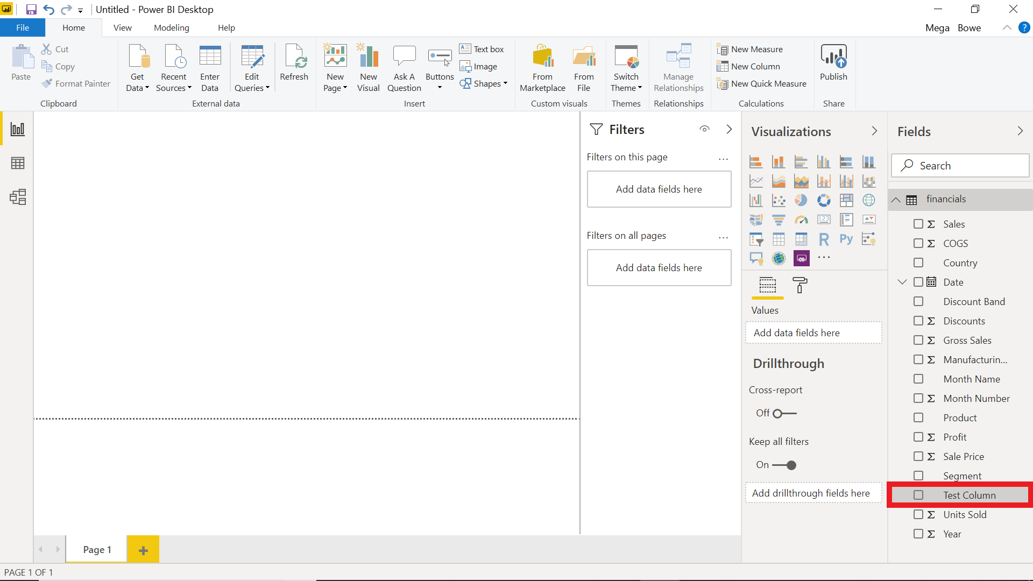Switch to the View tab
The image size is (1033, 581).
122,28
